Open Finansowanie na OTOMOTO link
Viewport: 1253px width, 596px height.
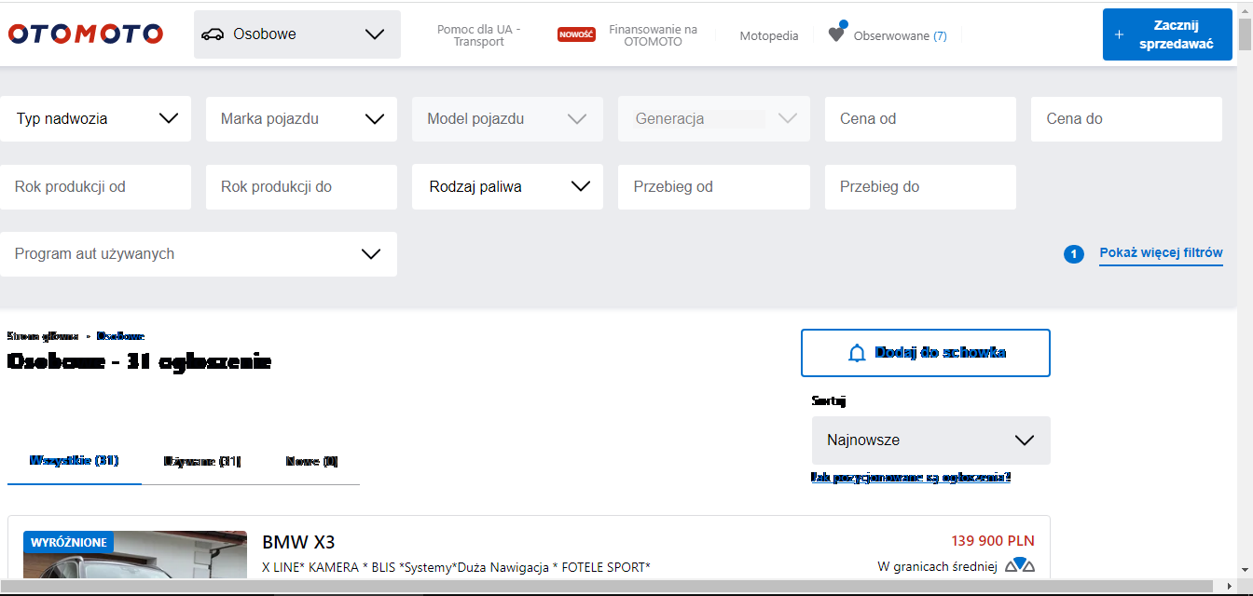(653, 35)
